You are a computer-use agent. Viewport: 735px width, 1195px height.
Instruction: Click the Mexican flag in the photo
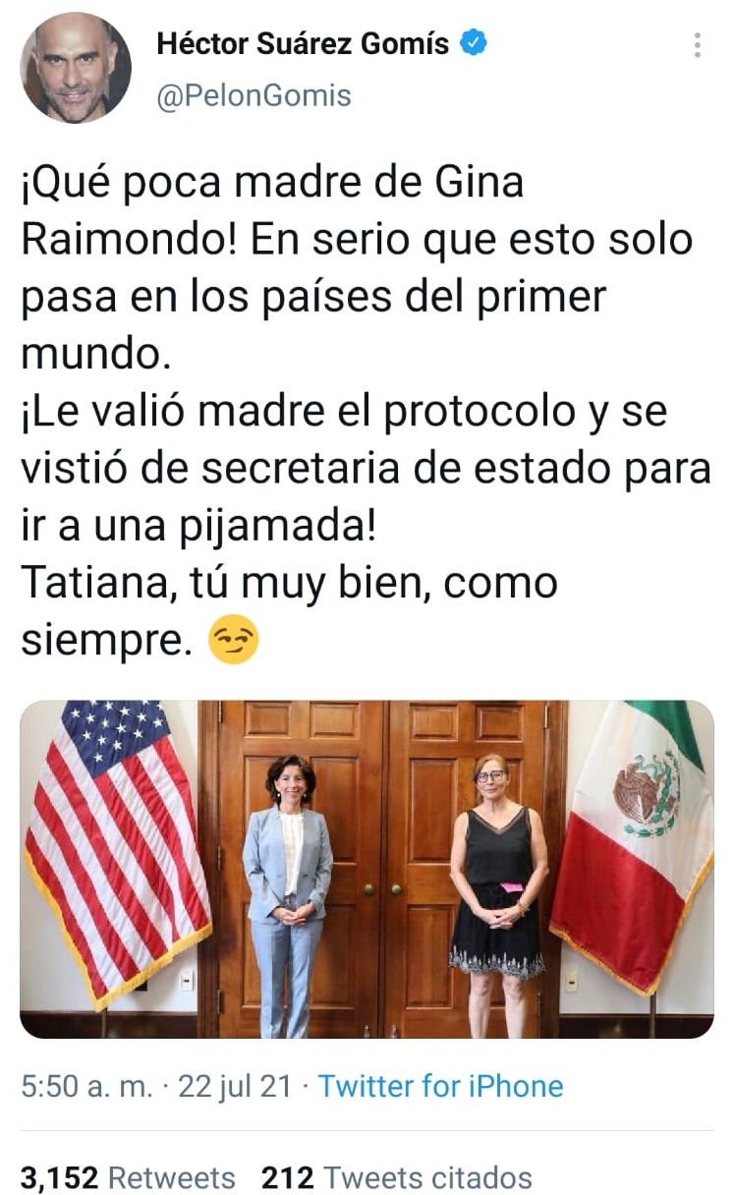pos(634,835)
